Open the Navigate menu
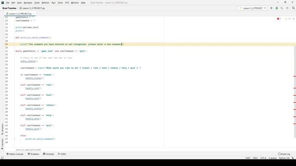The image size is (296, 166). pyautogui.click(x=28, y=3)
